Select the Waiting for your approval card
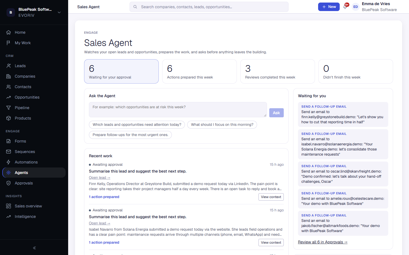The height and width of the screenshot is (255, 409). point(121,71)
